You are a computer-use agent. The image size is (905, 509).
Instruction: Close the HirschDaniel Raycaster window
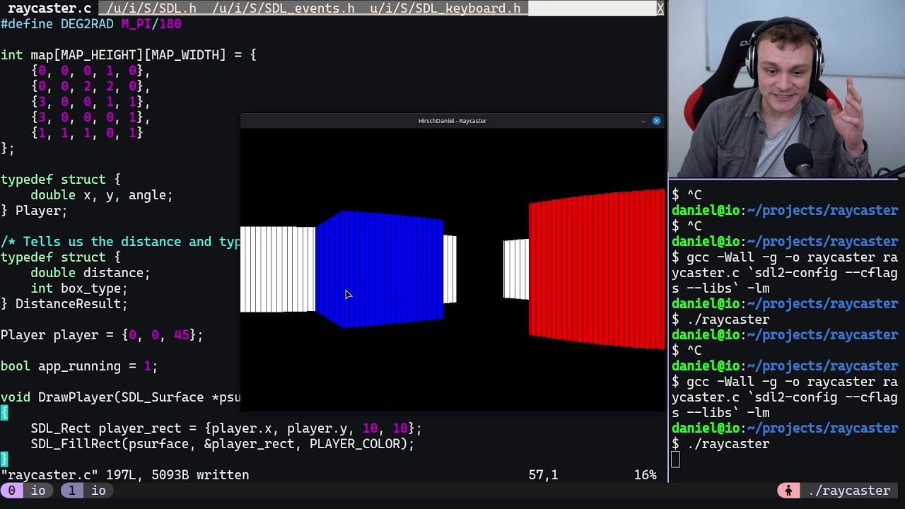click(x=656, y=121)
